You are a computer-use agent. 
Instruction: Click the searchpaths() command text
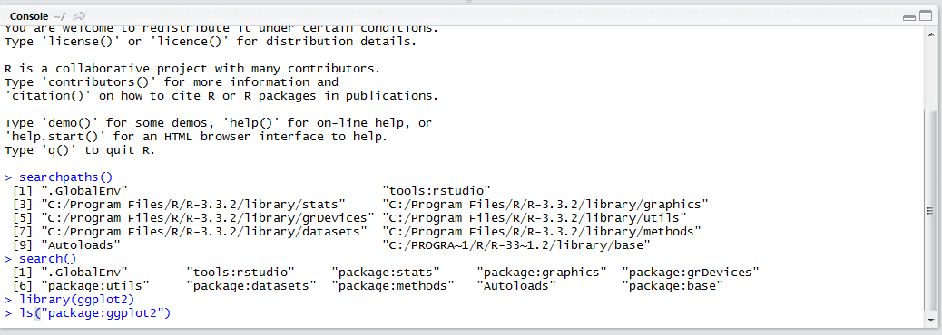click(66, 177)
